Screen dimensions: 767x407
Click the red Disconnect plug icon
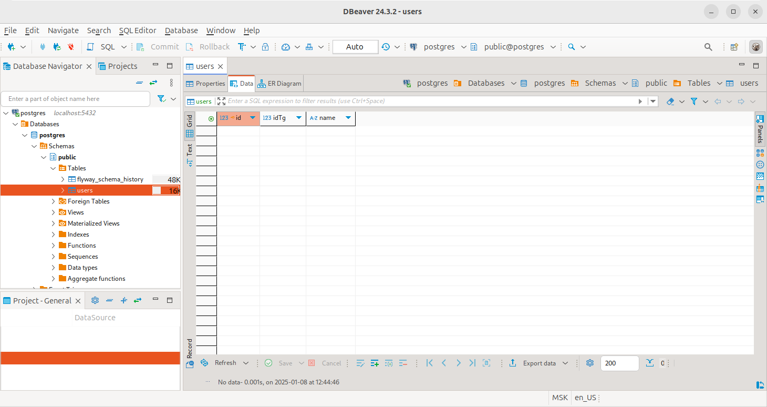[71, 47]
